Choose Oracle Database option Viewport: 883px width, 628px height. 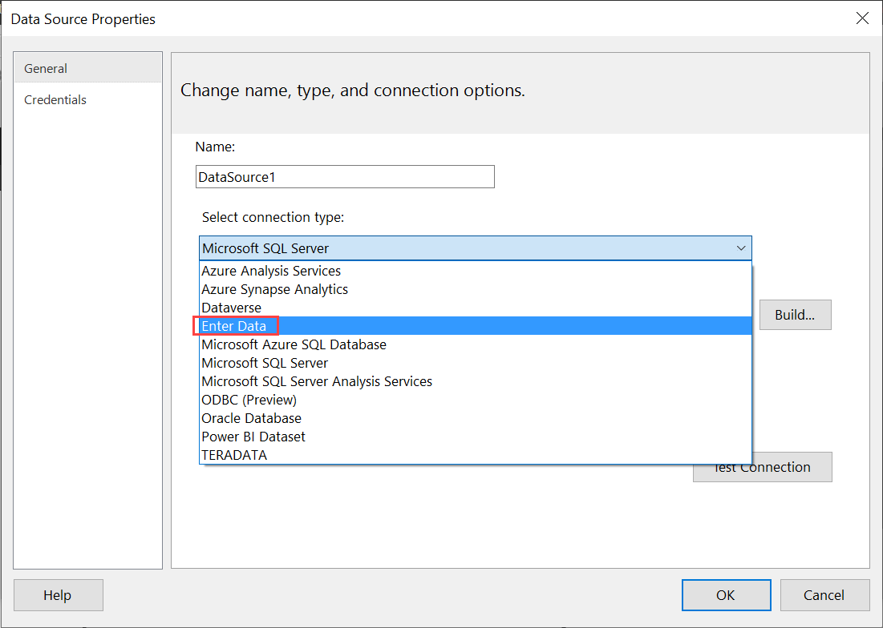point(476,417)
